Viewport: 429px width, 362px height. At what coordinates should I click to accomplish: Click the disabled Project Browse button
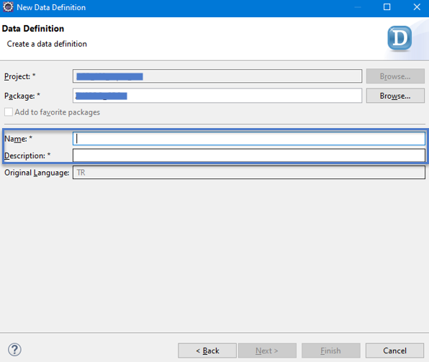[395, 76]
